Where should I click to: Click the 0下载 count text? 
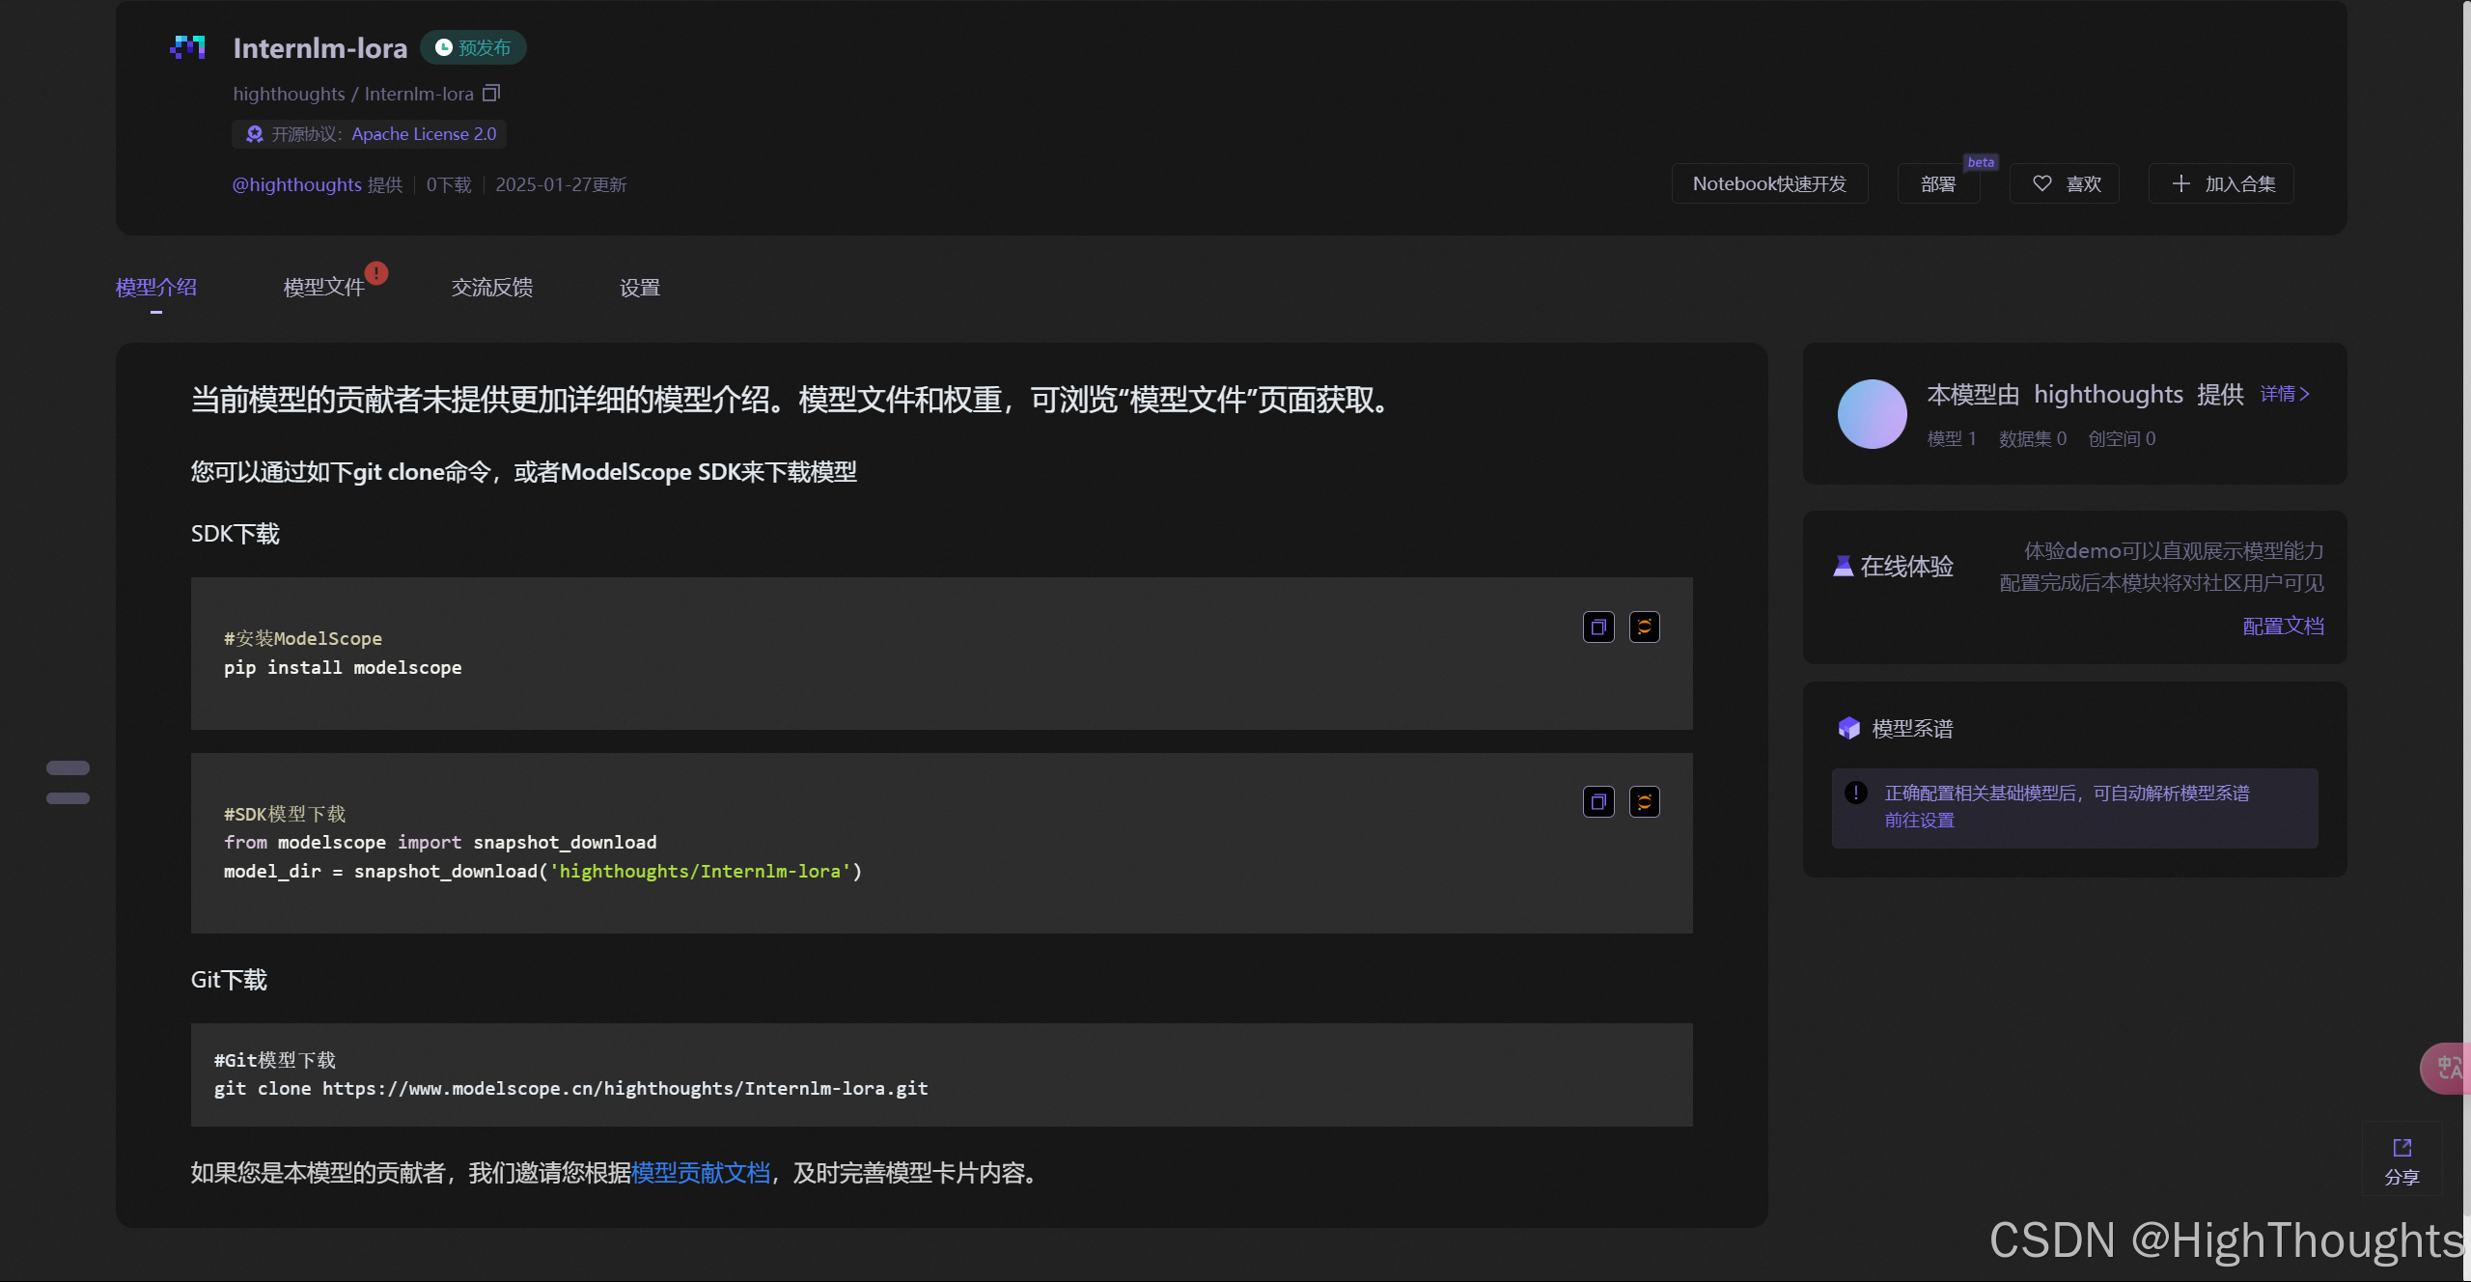[x=449, y=184]
